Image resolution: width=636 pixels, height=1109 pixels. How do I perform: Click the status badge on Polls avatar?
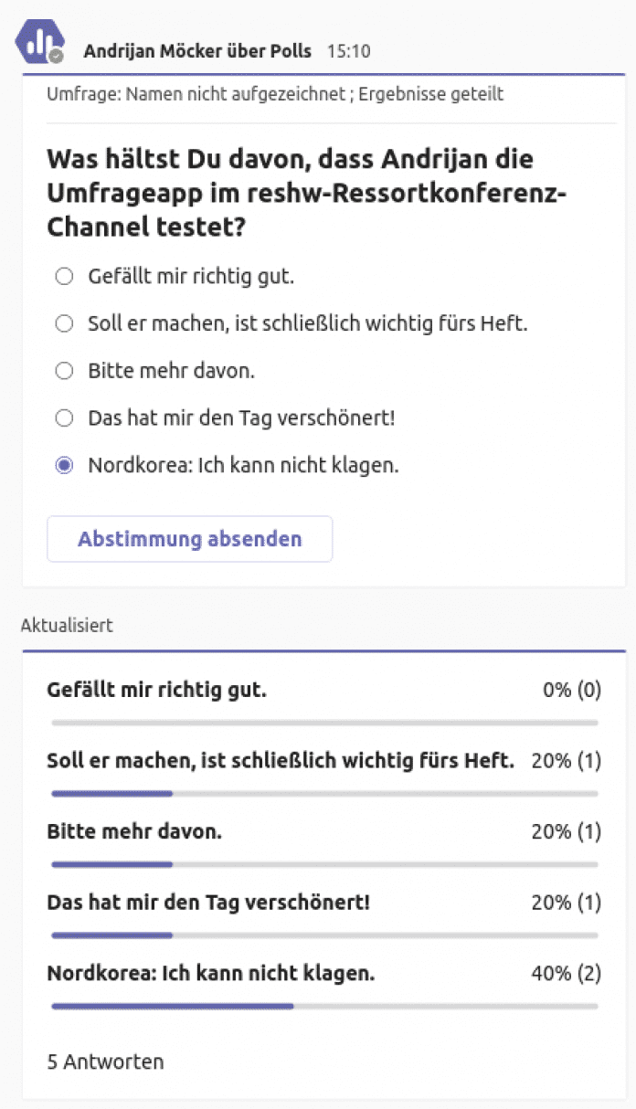[x=57, y=57]
